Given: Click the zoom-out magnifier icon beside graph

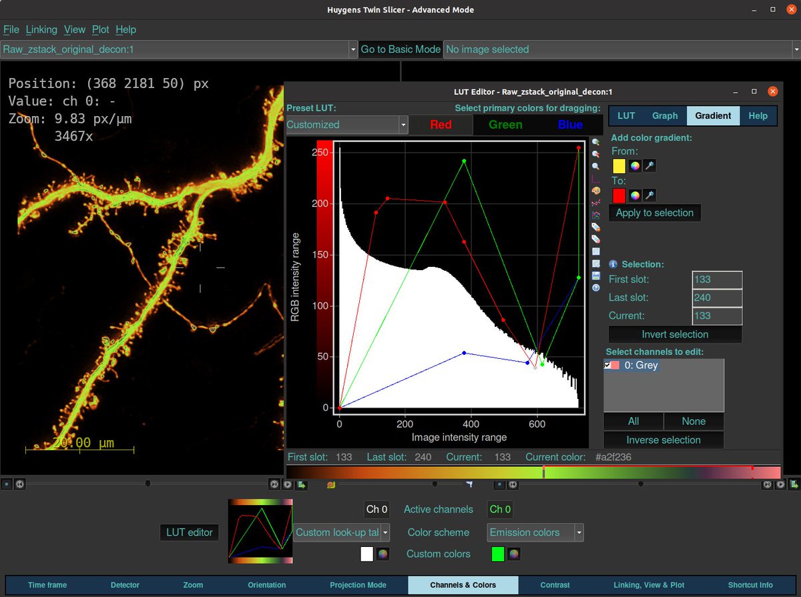Looking at the screenshot, I should tap(595, 154).
